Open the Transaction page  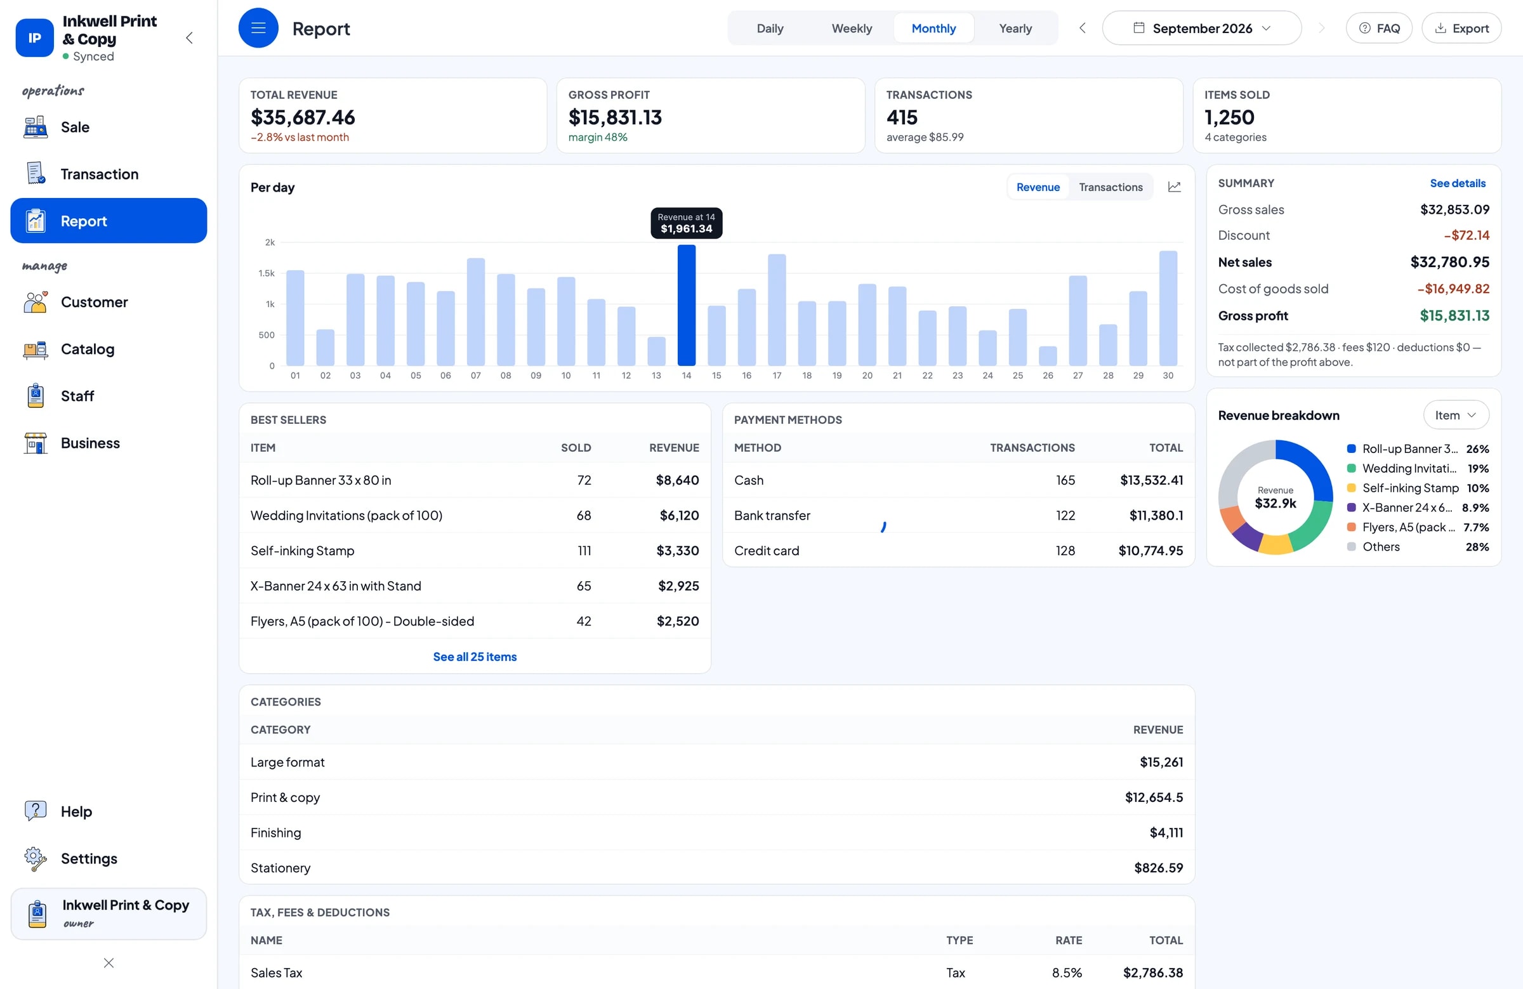pyautogui.click(x=109, y=174)
